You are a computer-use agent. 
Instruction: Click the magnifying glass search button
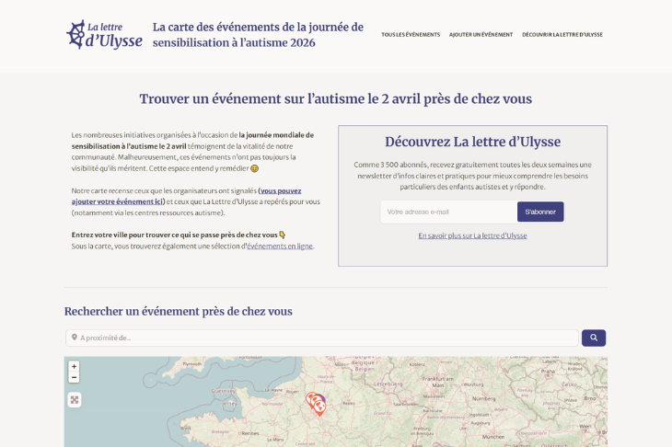[x=594, y=338]
